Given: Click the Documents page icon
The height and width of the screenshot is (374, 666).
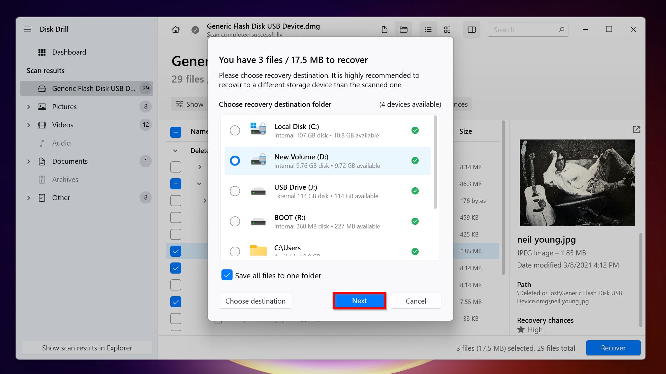Looking at the screenshot, I should 42,161.
